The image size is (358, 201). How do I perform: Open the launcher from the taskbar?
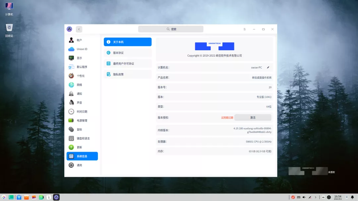4,197
